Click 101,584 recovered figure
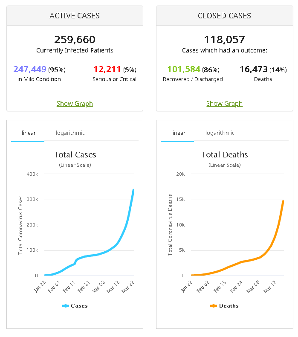 [x=184, y=69]
